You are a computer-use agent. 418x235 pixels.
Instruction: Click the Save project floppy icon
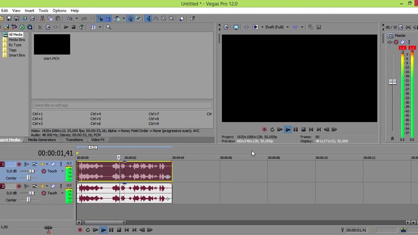(9, 19)
